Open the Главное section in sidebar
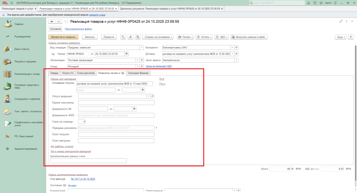 19,24
